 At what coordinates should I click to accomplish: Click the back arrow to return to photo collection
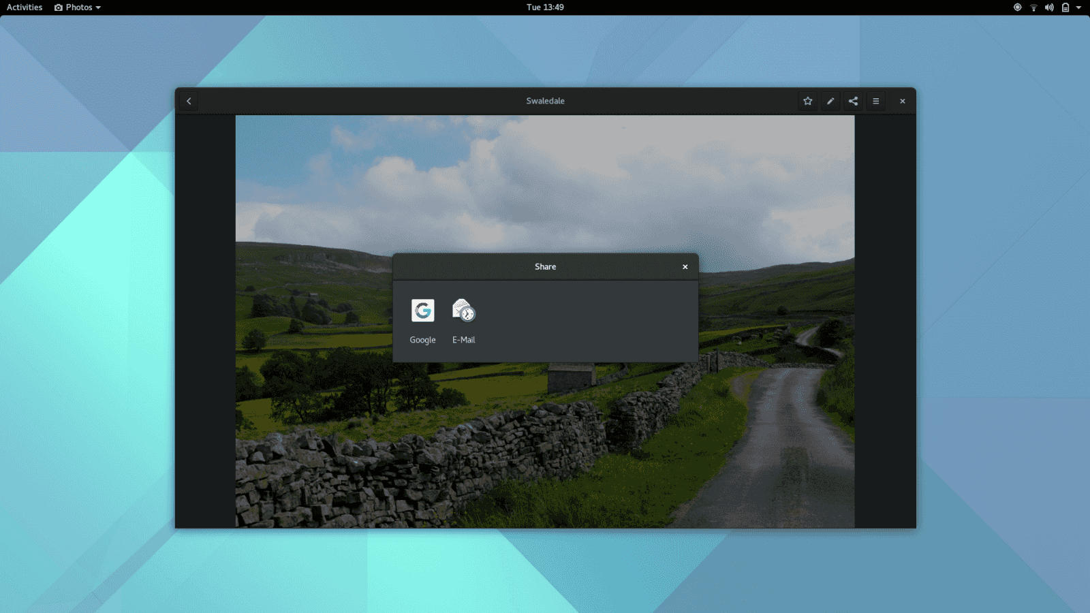[x=188, y=101]
